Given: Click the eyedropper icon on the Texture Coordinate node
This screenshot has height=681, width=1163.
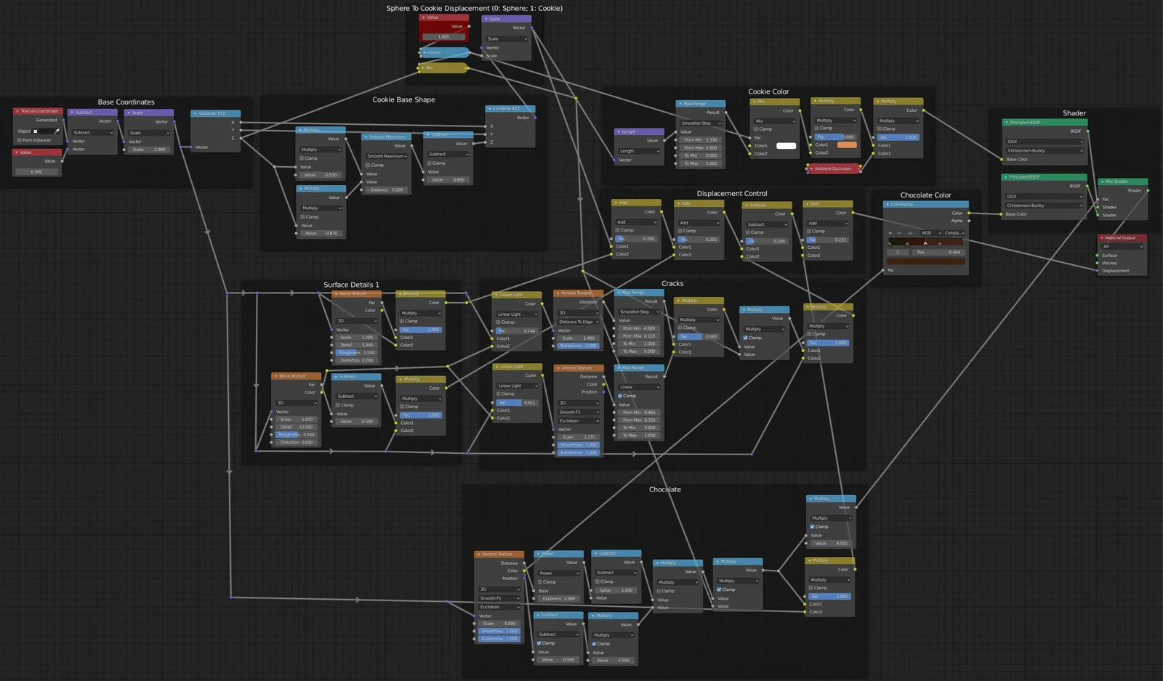Looking at the screenshot, I should (57, 131).
